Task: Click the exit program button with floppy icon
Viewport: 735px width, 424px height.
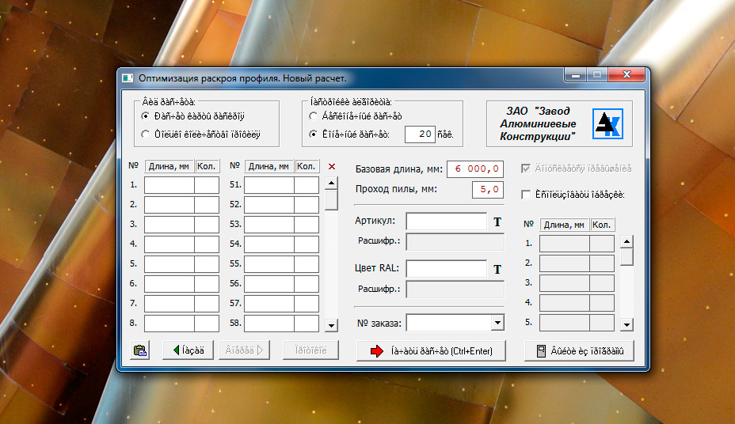Action: [x=579, y=351]
